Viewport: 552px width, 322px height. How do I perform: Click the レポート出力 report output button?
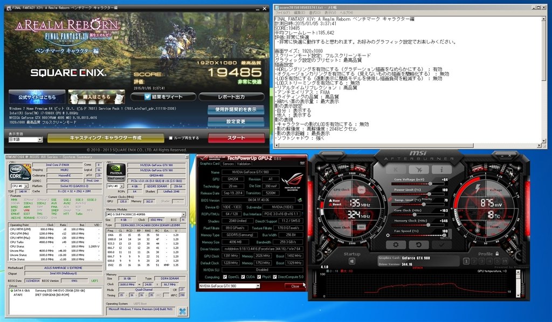(231, 97)
